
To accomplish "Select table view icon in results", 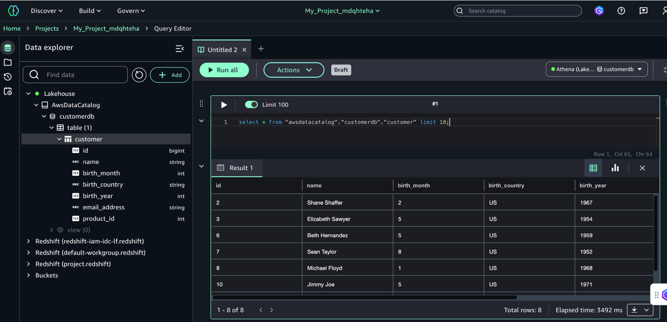I will [x=593, y=168].
